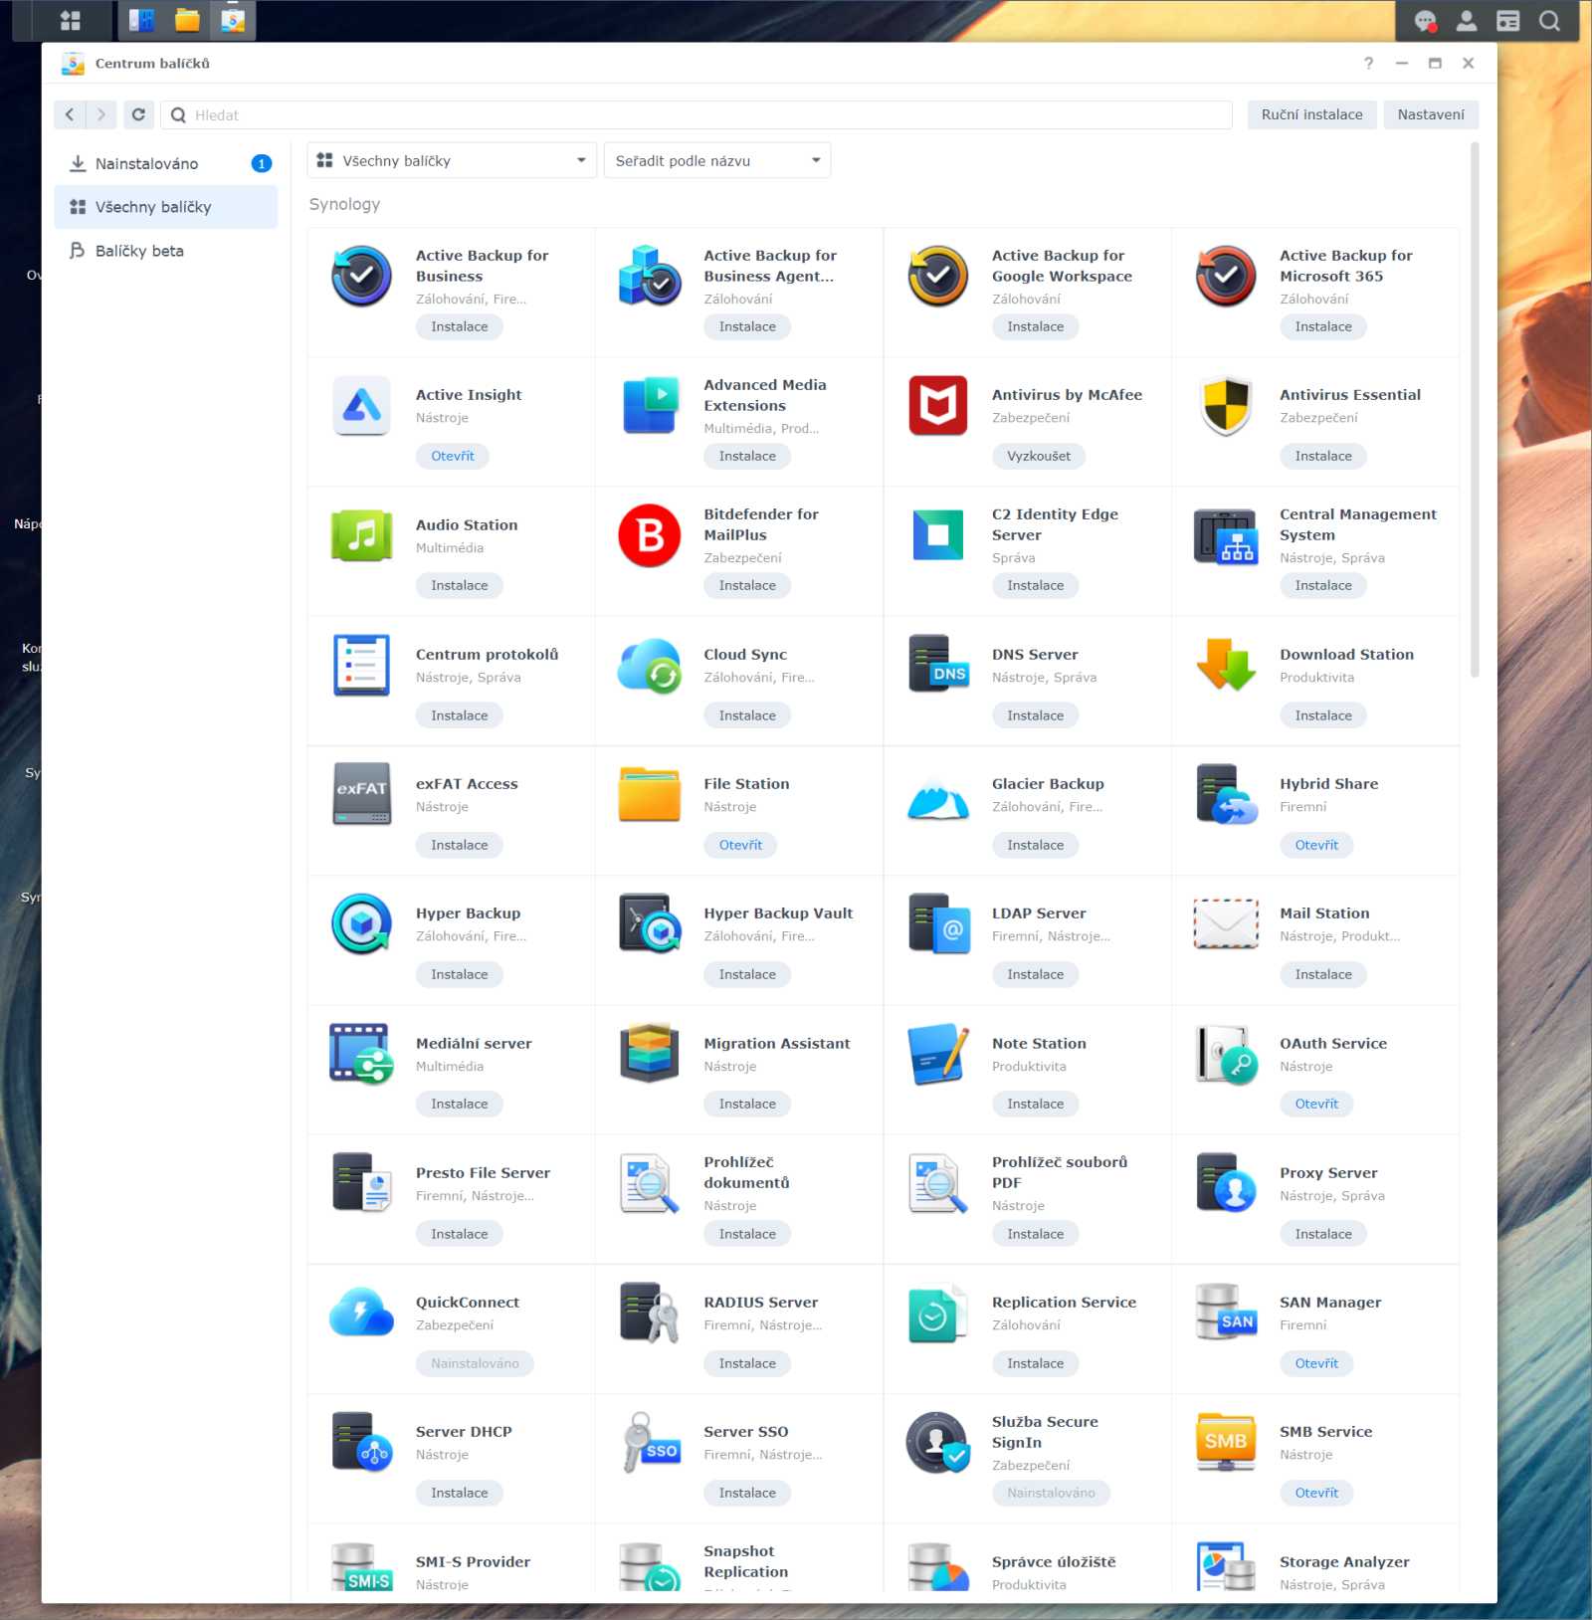This screenshot has width=1592, height=1620.
Task: Open the Download Station icon
Action: point(1226,666)
